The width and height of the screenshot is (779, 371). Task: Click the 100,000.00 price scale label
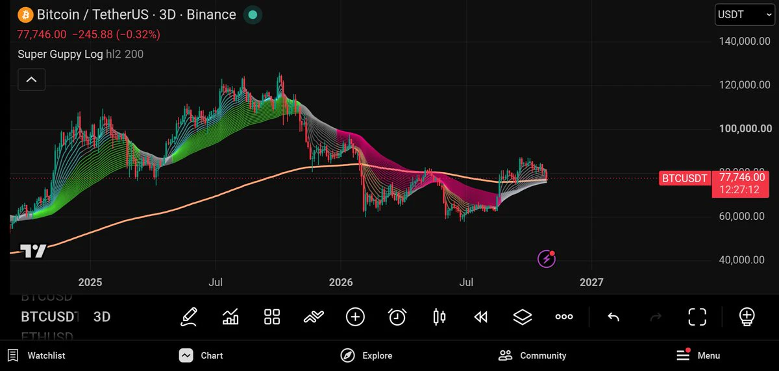[745, 128]
